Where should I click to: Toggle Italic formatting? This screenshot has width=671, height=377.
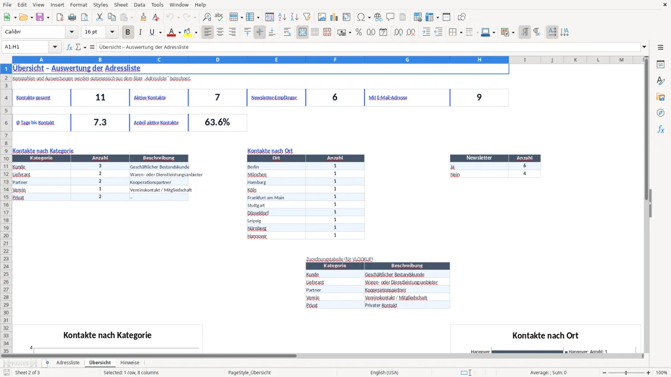click(x=140, y=32)
